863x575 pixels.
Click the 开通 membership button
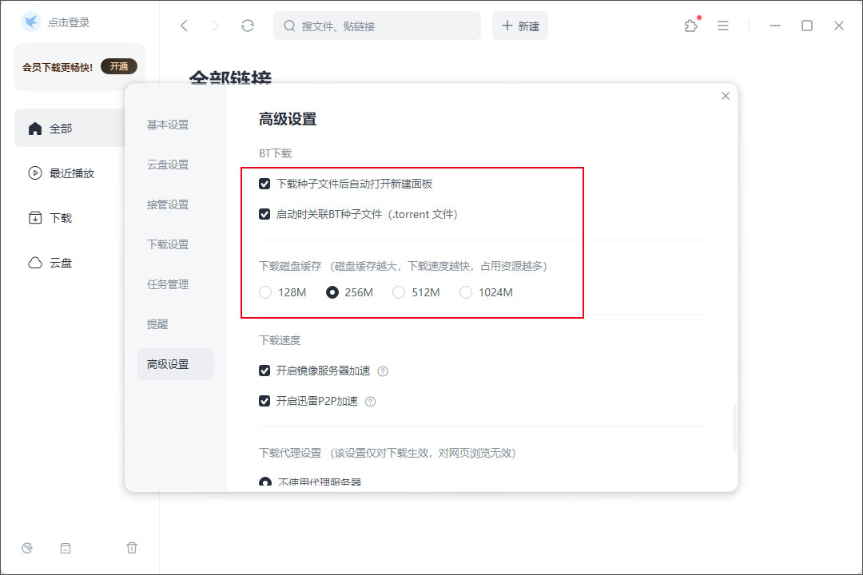click(x=119, y=67)
